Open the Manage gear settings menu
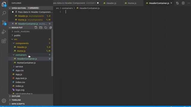The image size is (191, 107). pyautogui.click(x=4, y=100)
